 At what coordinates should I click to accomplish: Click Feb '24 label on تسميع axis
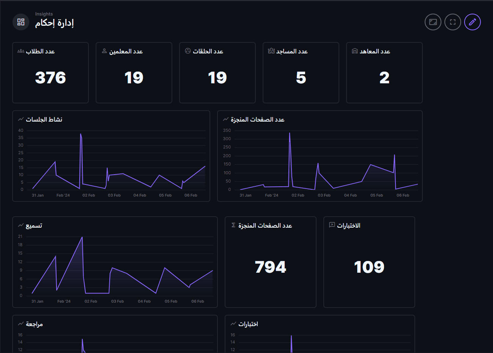coord(64,301)
